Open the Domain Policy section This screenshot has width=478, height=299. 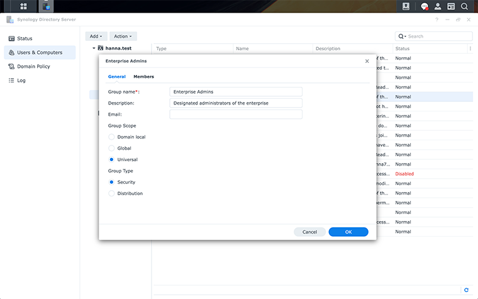33,66
